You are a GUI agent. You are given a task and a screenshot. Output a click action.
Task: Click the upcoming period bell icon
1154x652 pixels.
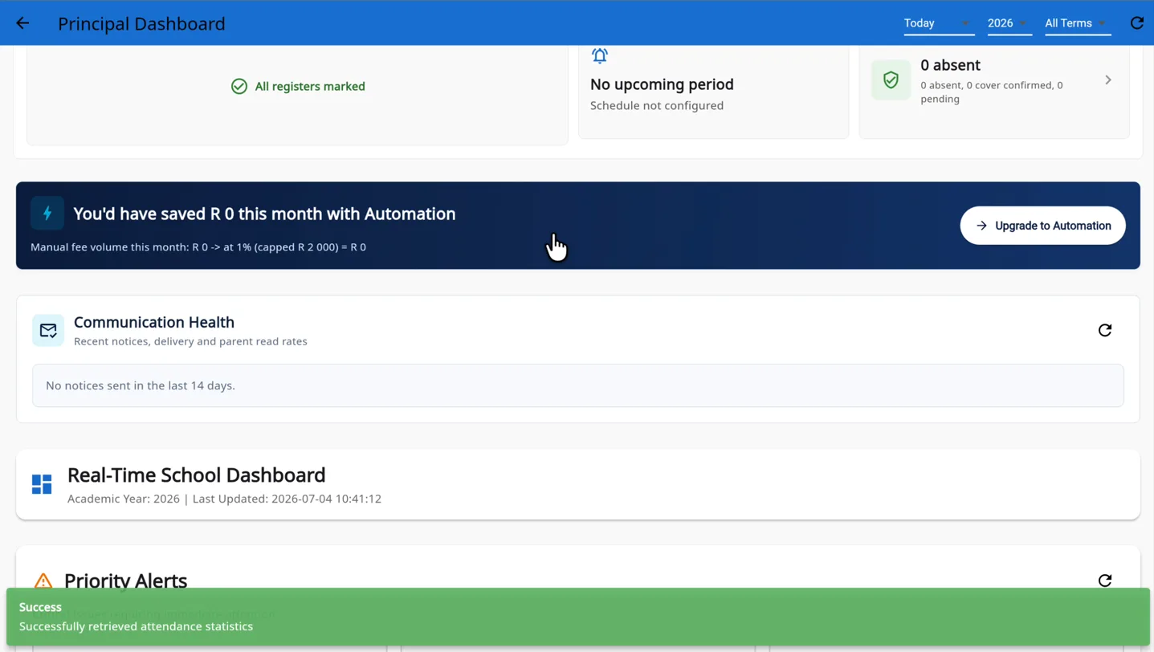[600, 55]
